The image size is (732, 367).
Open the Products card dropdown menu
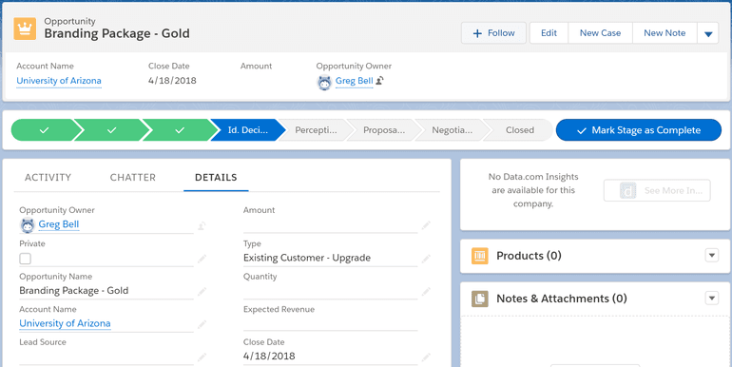[x=711, y=256]
